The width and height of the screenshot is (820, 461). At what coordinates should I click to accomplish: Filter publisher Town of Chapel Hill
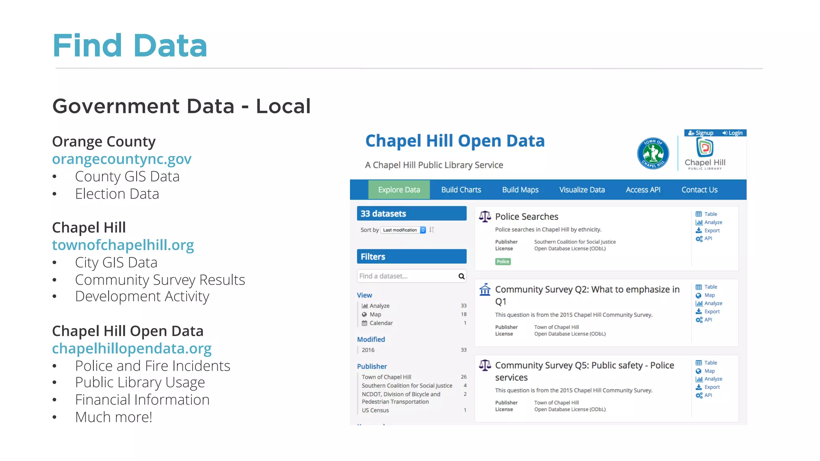point(414,377)
